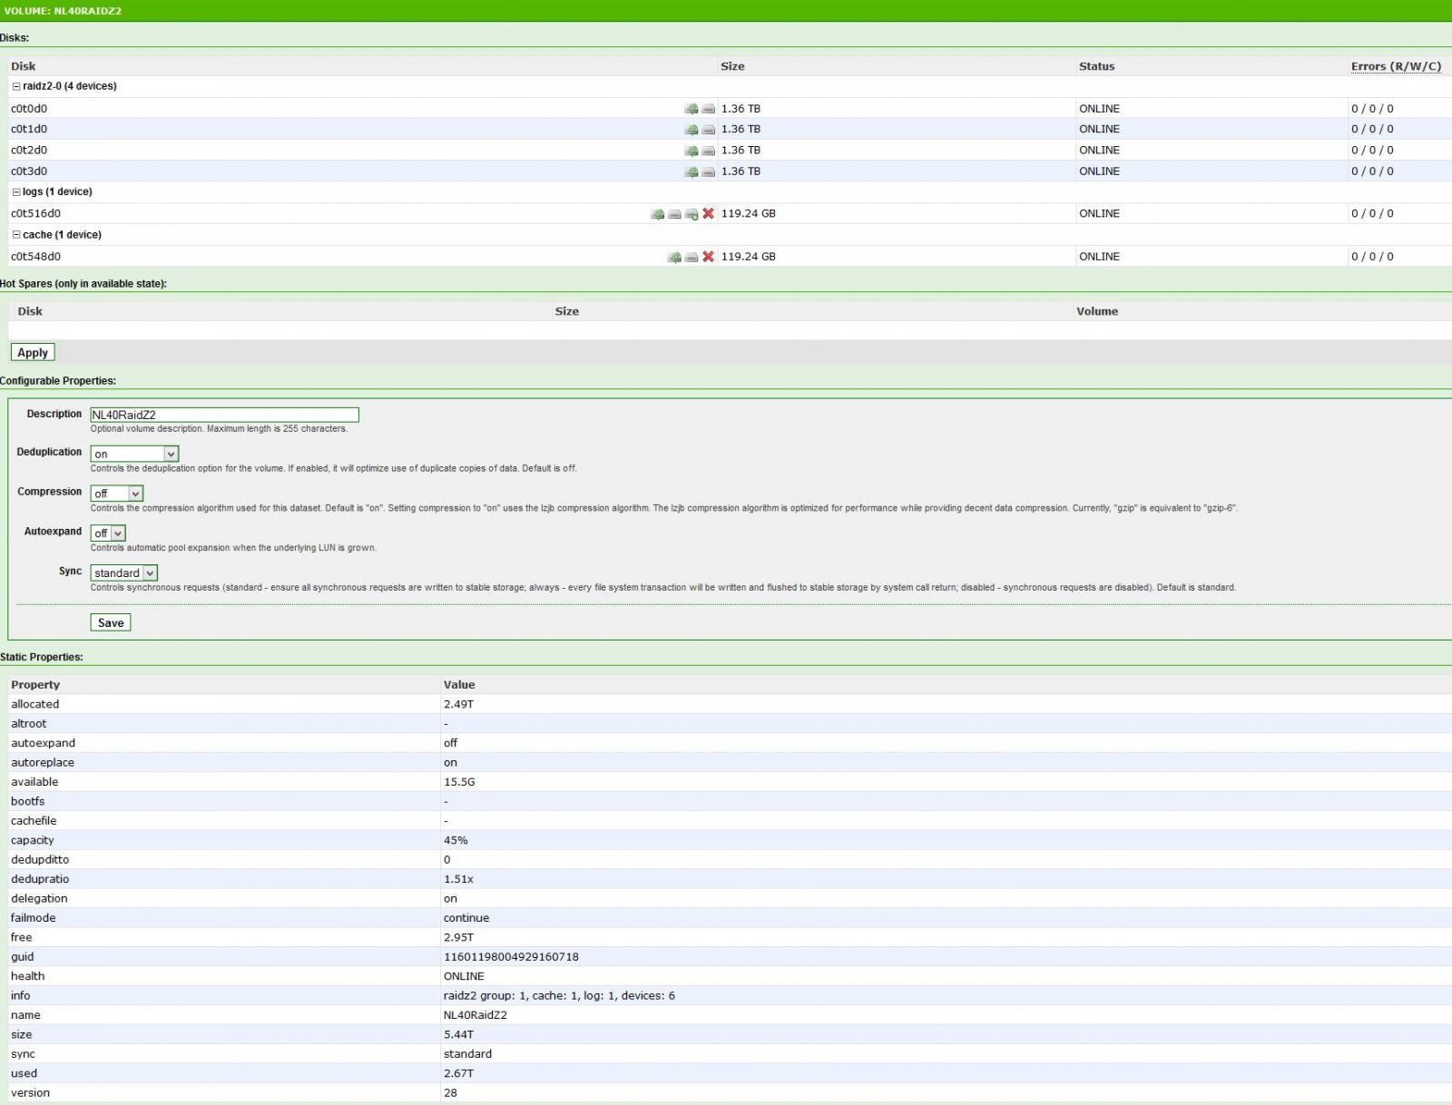Image resolution: width=1452 pixels, height=1105 pixels.
Task: Select disk name c0t2d0
Action: tap(29, 151)
